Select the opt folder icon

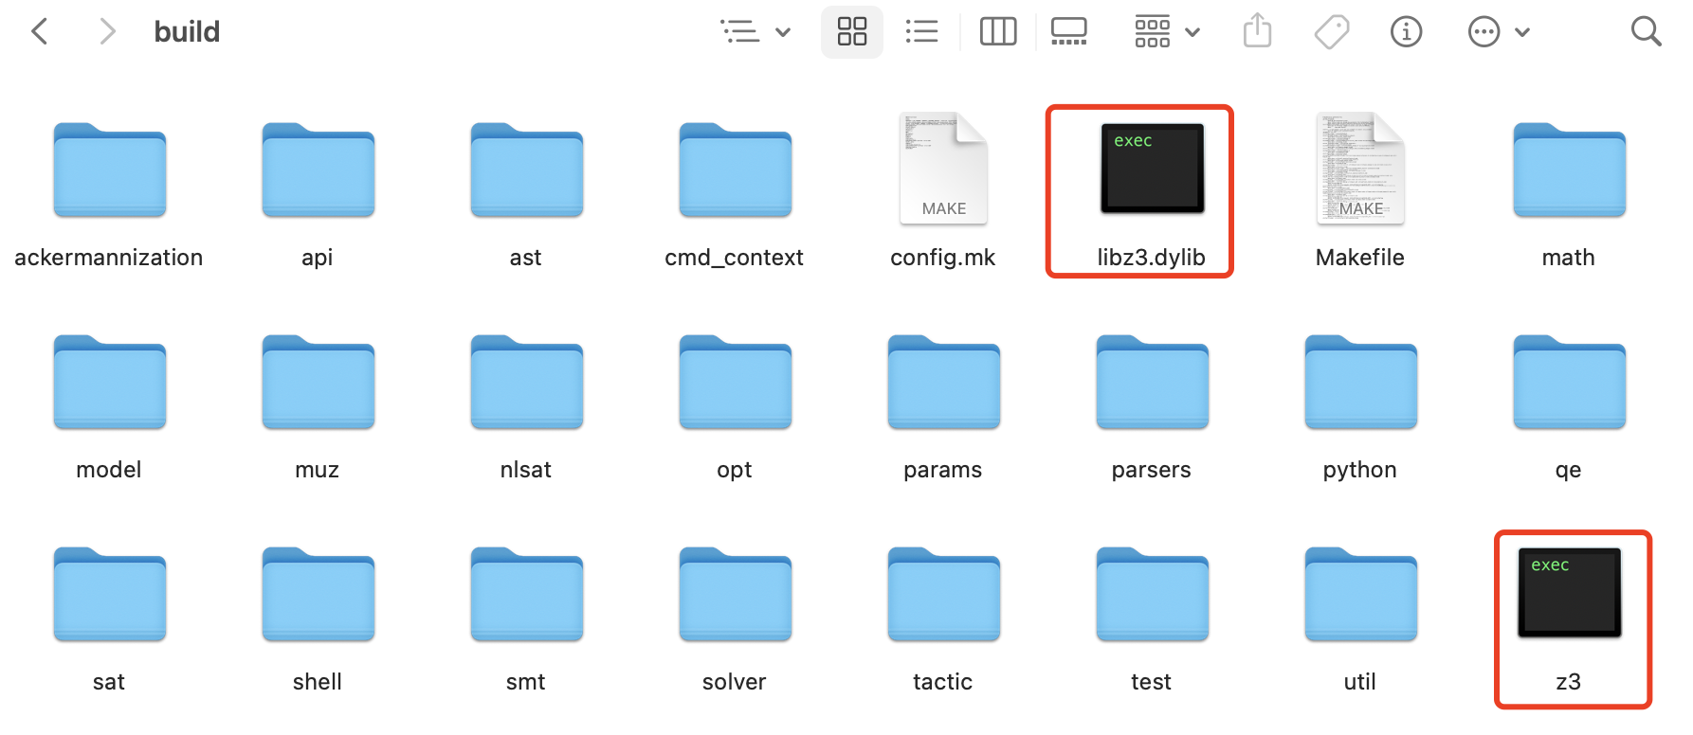pos(735,383)
